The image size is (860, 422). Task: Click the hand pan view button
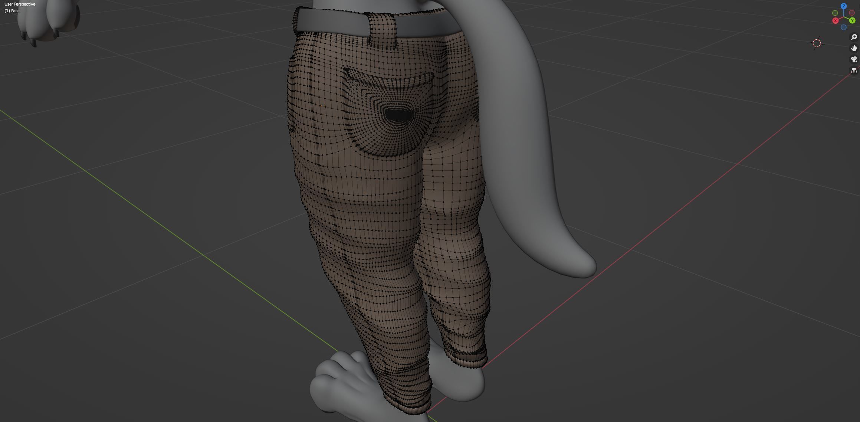(854, 48)
